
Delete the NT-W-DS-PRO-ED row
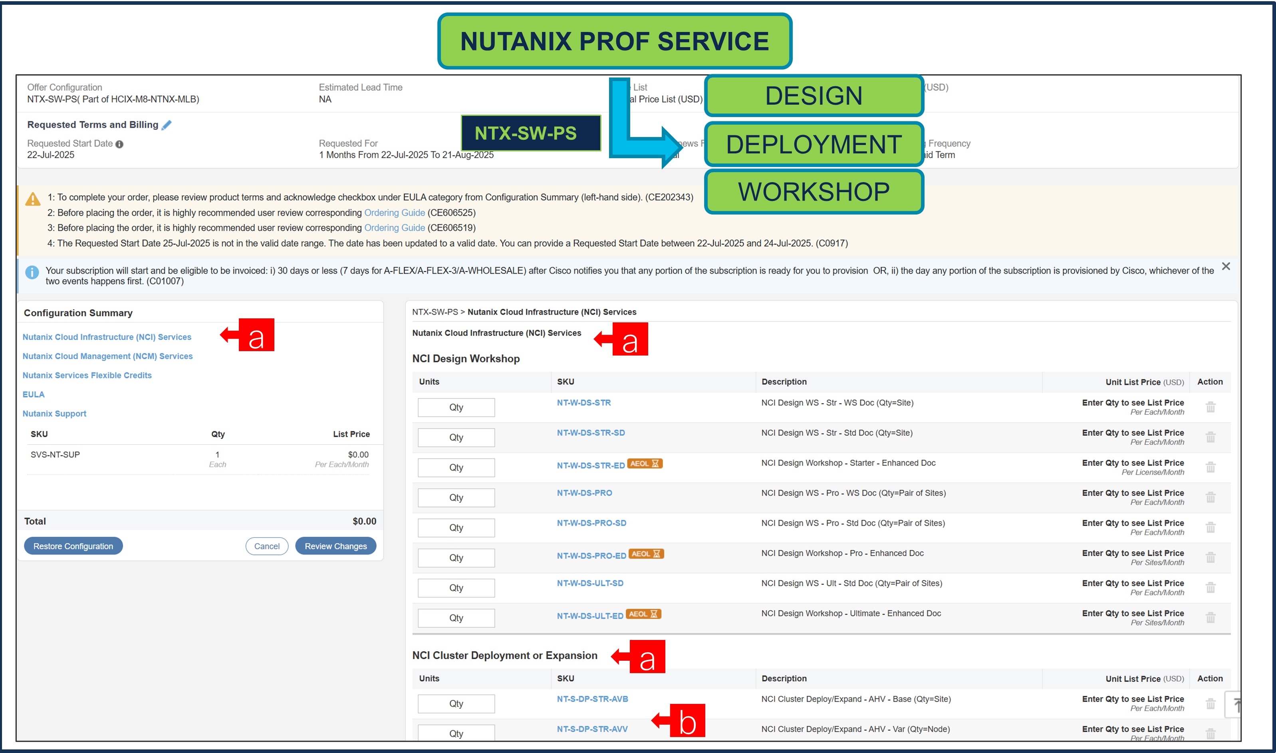1211,557
